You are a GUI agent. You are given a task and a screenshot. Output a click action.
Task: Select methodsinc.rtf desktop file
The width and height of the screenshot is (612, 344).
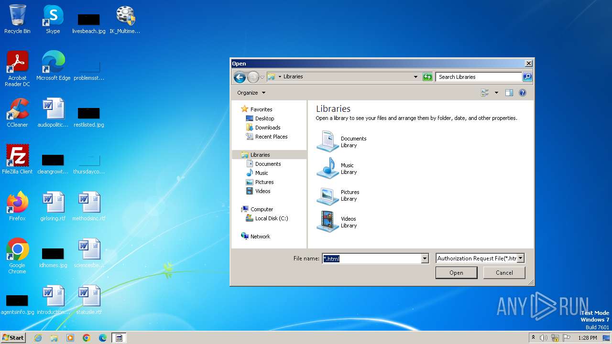(x=89, y=206)
